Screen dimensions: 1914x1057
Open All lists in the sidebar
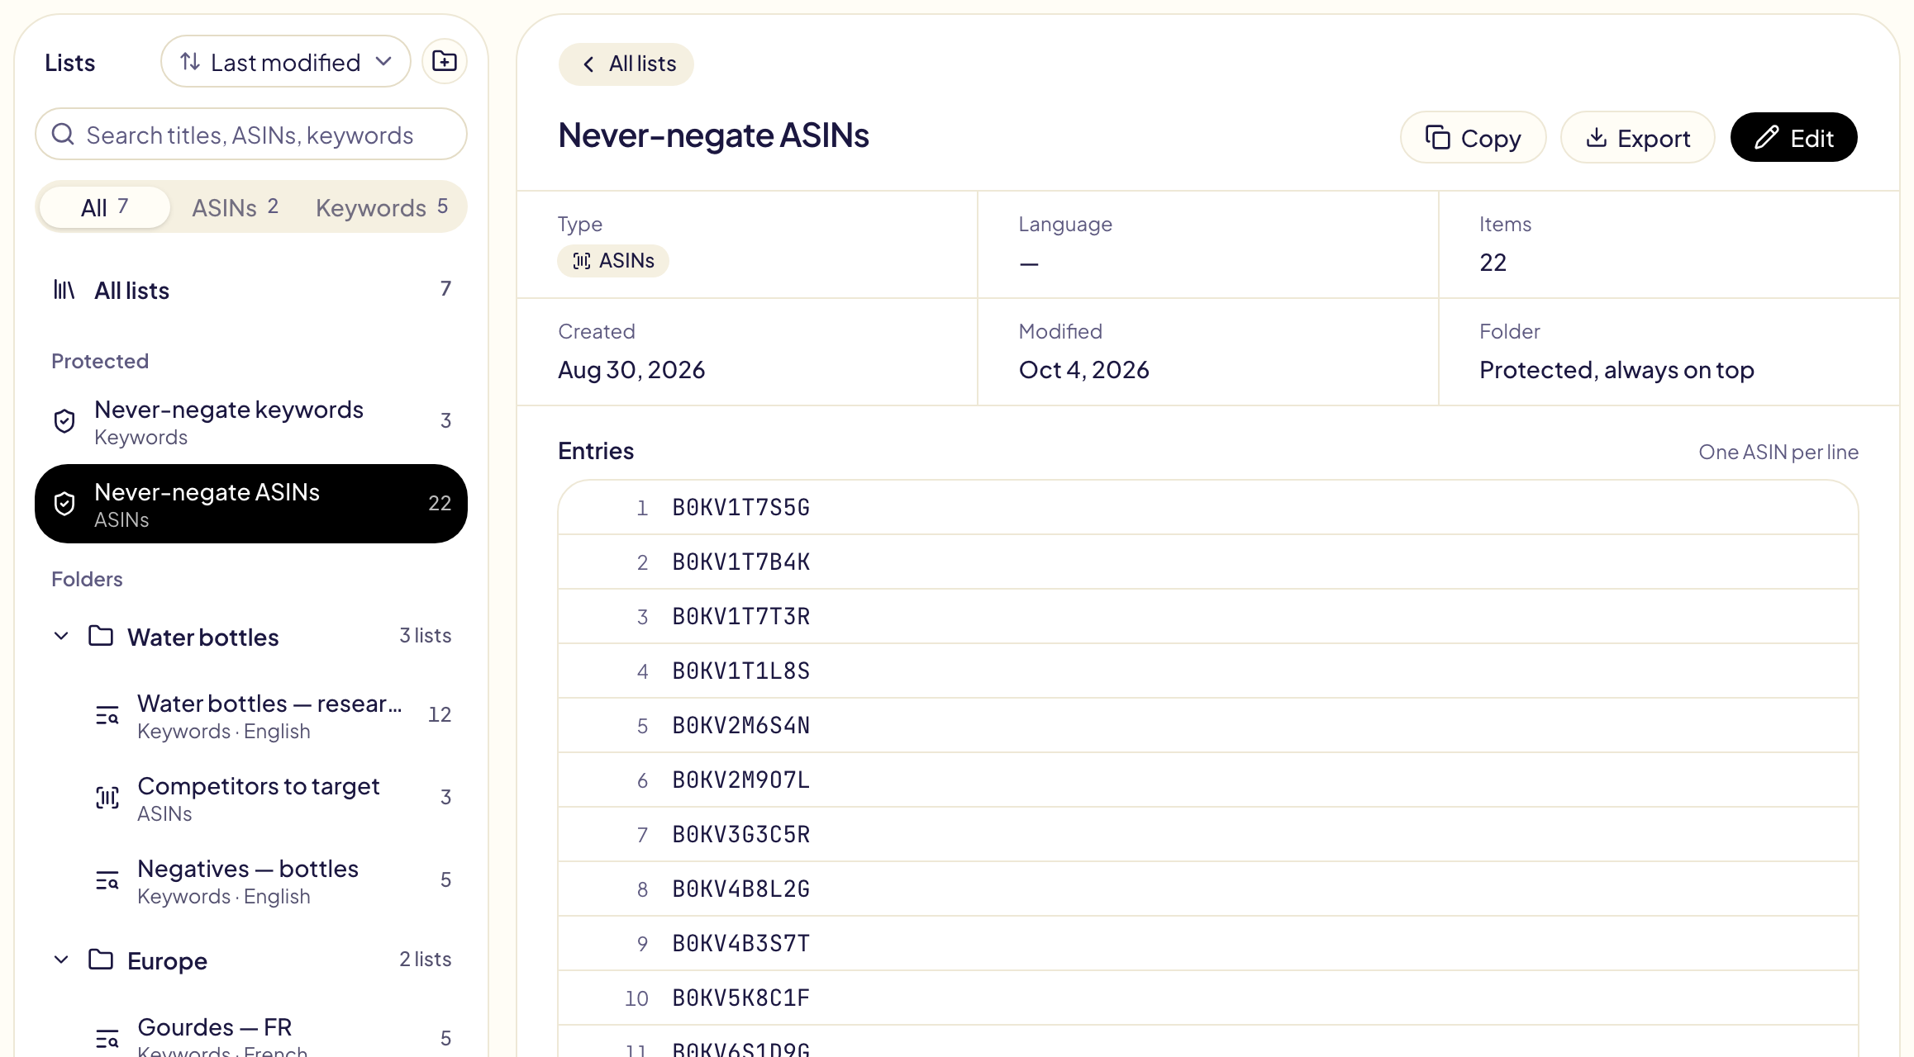click(x=251, y=290)
